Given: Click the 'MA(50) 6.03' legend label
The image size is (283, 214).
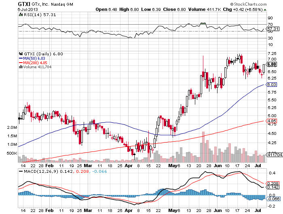Looking at the screenshot, I should tap(34, 59).
